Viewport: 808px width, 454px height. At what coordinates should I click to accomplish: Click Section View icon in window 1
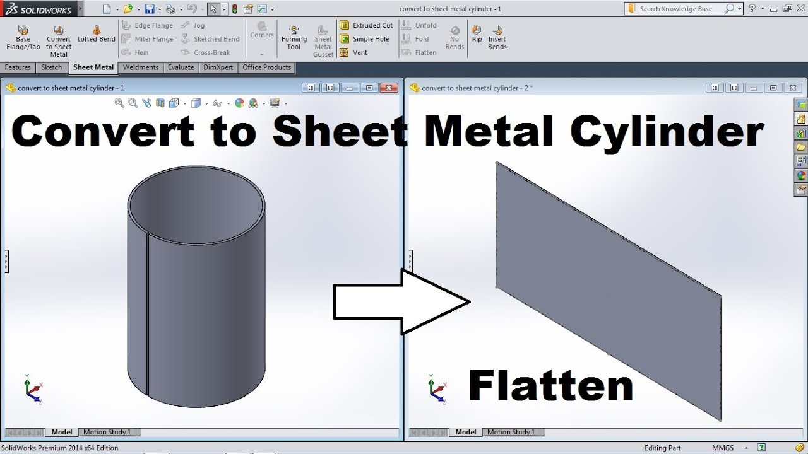tap(160, 103)
